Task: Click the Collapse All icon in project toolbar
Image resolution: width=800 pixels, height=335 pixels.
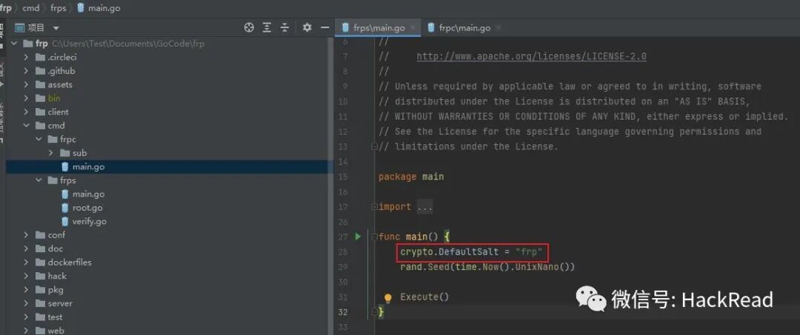Action: [284, 28]
